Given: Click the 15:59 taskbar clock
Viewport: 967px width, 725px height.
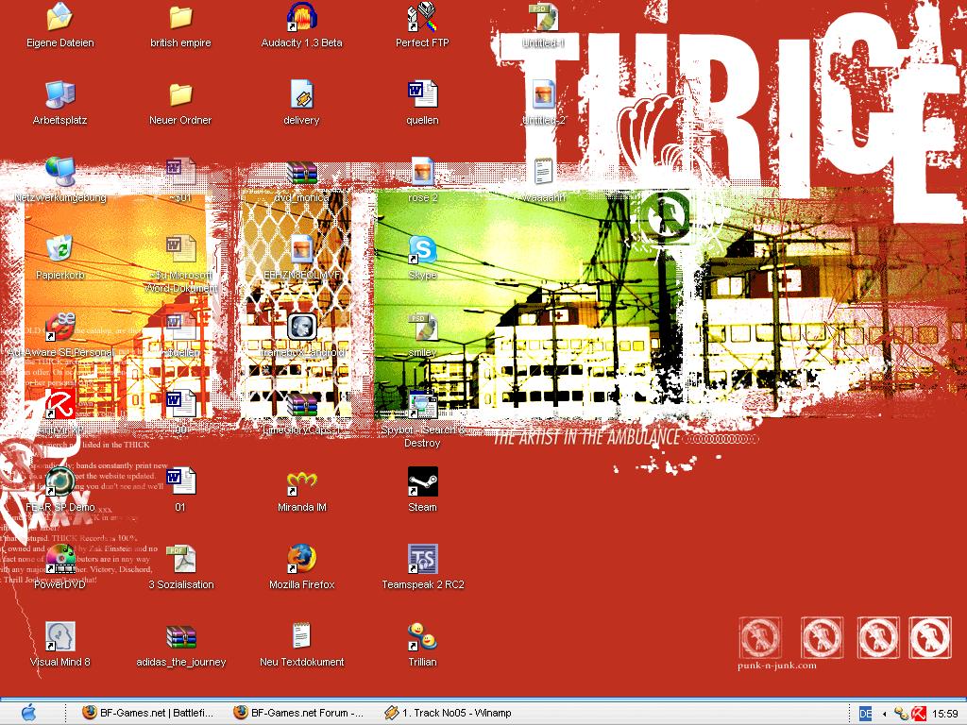Looking at the screenshot, I should point(944,714).
